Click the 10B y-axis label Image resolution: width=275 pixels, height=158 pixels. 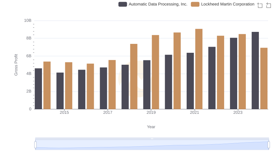[28, 21]
